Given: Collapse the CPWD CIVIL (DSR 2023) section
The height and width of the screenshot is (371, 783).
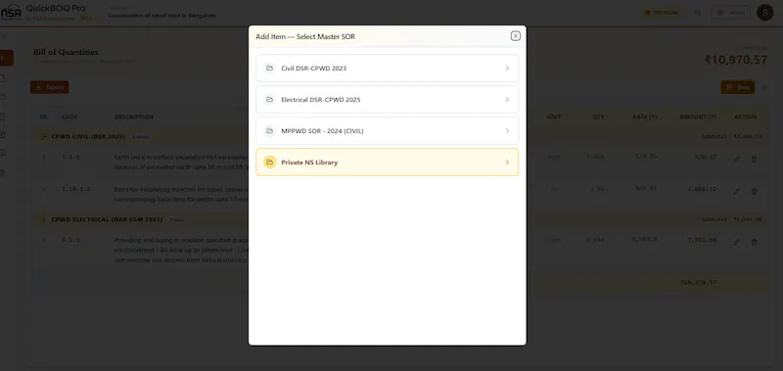Looking at the screenshot, I should [43, 136].
